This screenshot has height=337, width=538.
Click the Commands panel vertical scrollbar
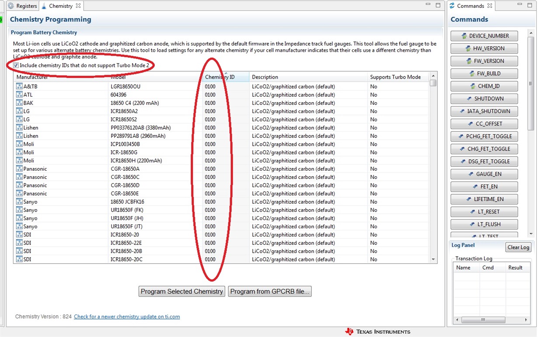531,133
